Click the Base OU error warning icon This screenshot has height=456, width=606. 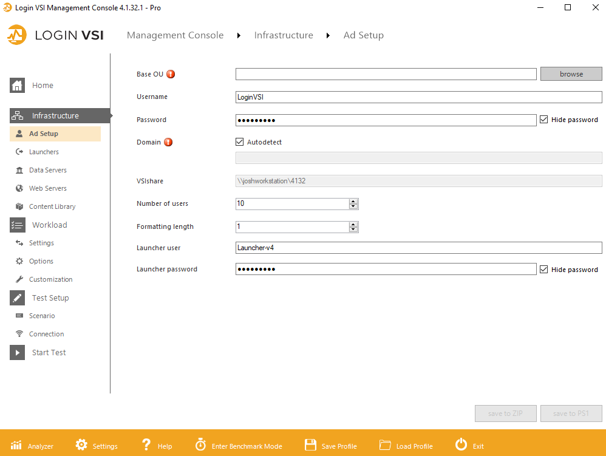171,74
